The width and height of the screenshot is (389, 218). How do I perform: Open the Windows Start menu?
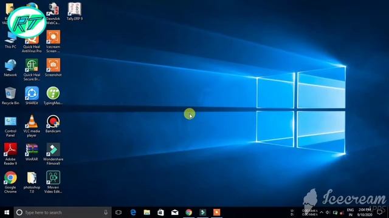tap(7, 213)
